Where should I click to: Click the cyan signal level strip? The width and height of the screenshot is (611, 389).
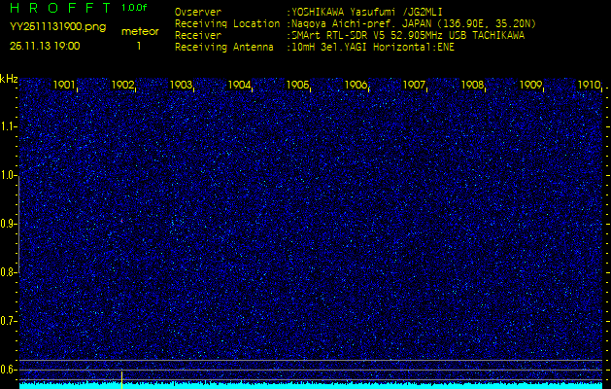311,385
